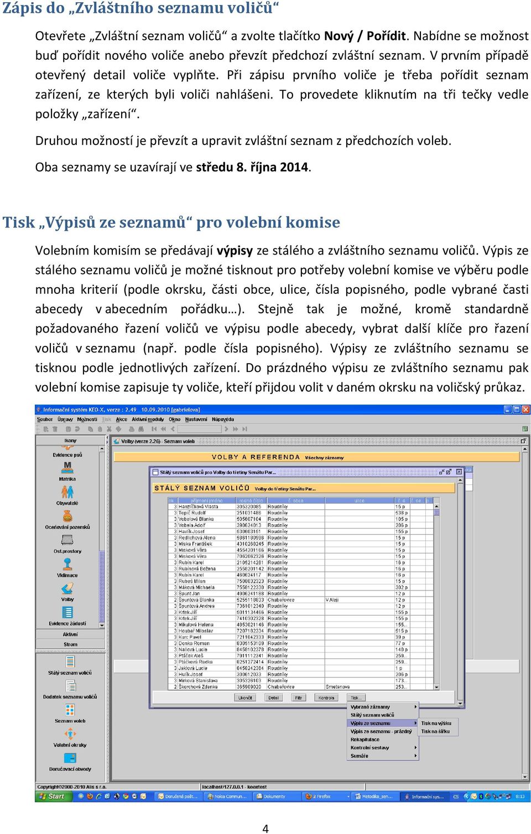The height and width of the screenshot is (834, 531).
Task: Expand the Sumáře submenu
Action: tap(383, 756)
